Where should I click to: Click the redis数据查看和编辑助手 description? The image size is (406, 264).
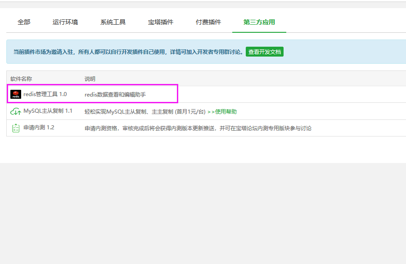tap(115, 95)
